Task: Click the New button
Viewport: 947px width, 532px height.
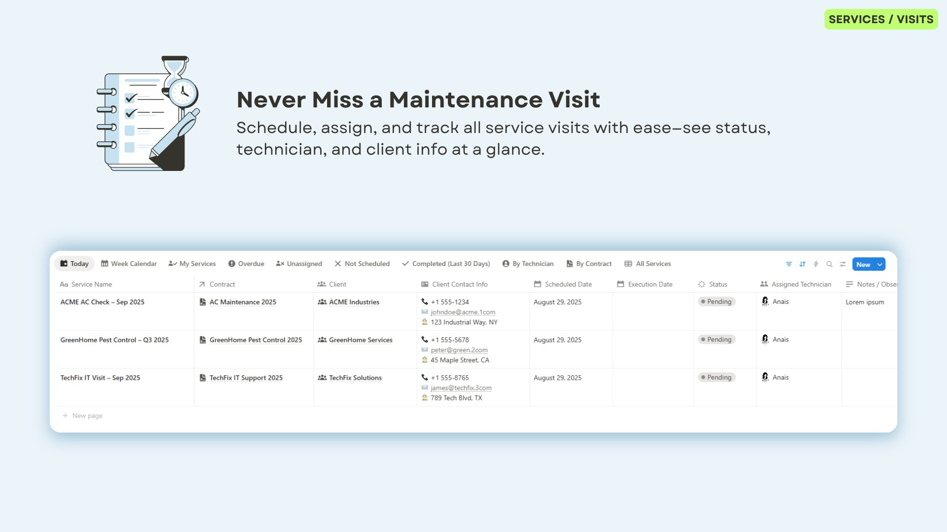Action: point(863,265)
